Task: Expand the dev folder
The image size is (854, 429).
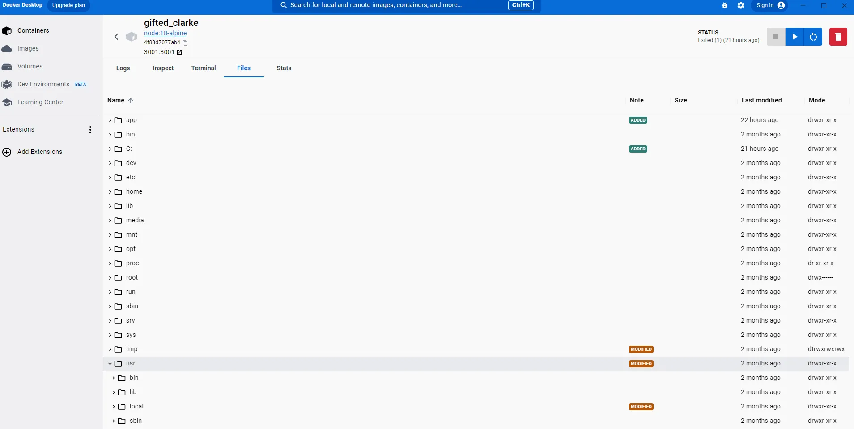Action: pyautogui.click(x=110, y=163)
